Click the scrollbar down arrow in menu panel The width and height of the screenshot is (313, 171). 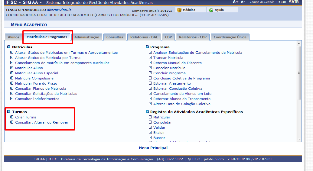299,139
